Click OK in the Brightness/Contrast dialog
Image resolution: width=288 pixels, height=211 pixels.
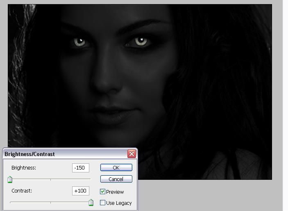[116, 167]
